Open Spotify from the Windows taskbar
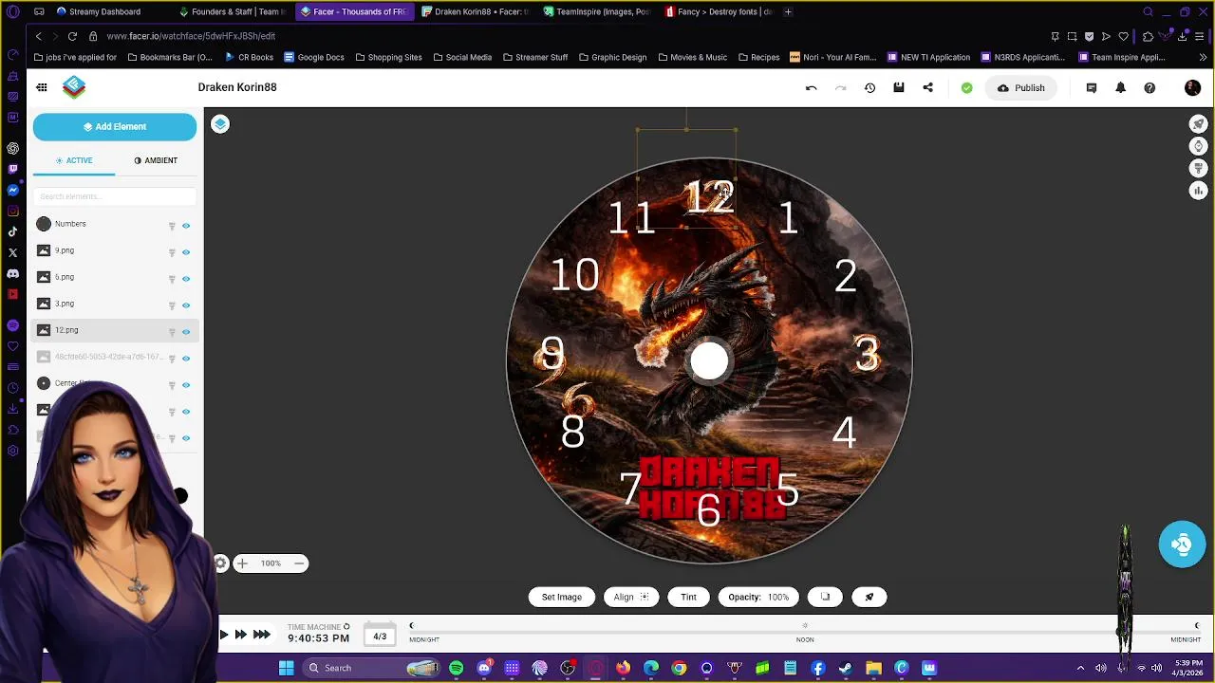The image size is (1215, 683). click(456, 668)
